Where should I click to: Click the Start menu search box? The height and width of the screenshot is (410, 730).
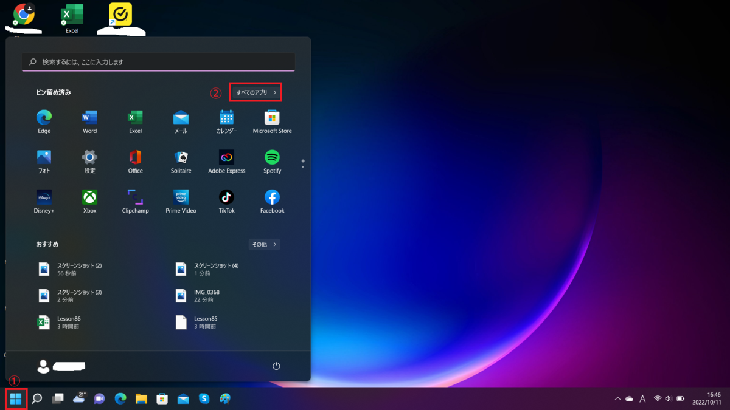(x=158, y=62)
